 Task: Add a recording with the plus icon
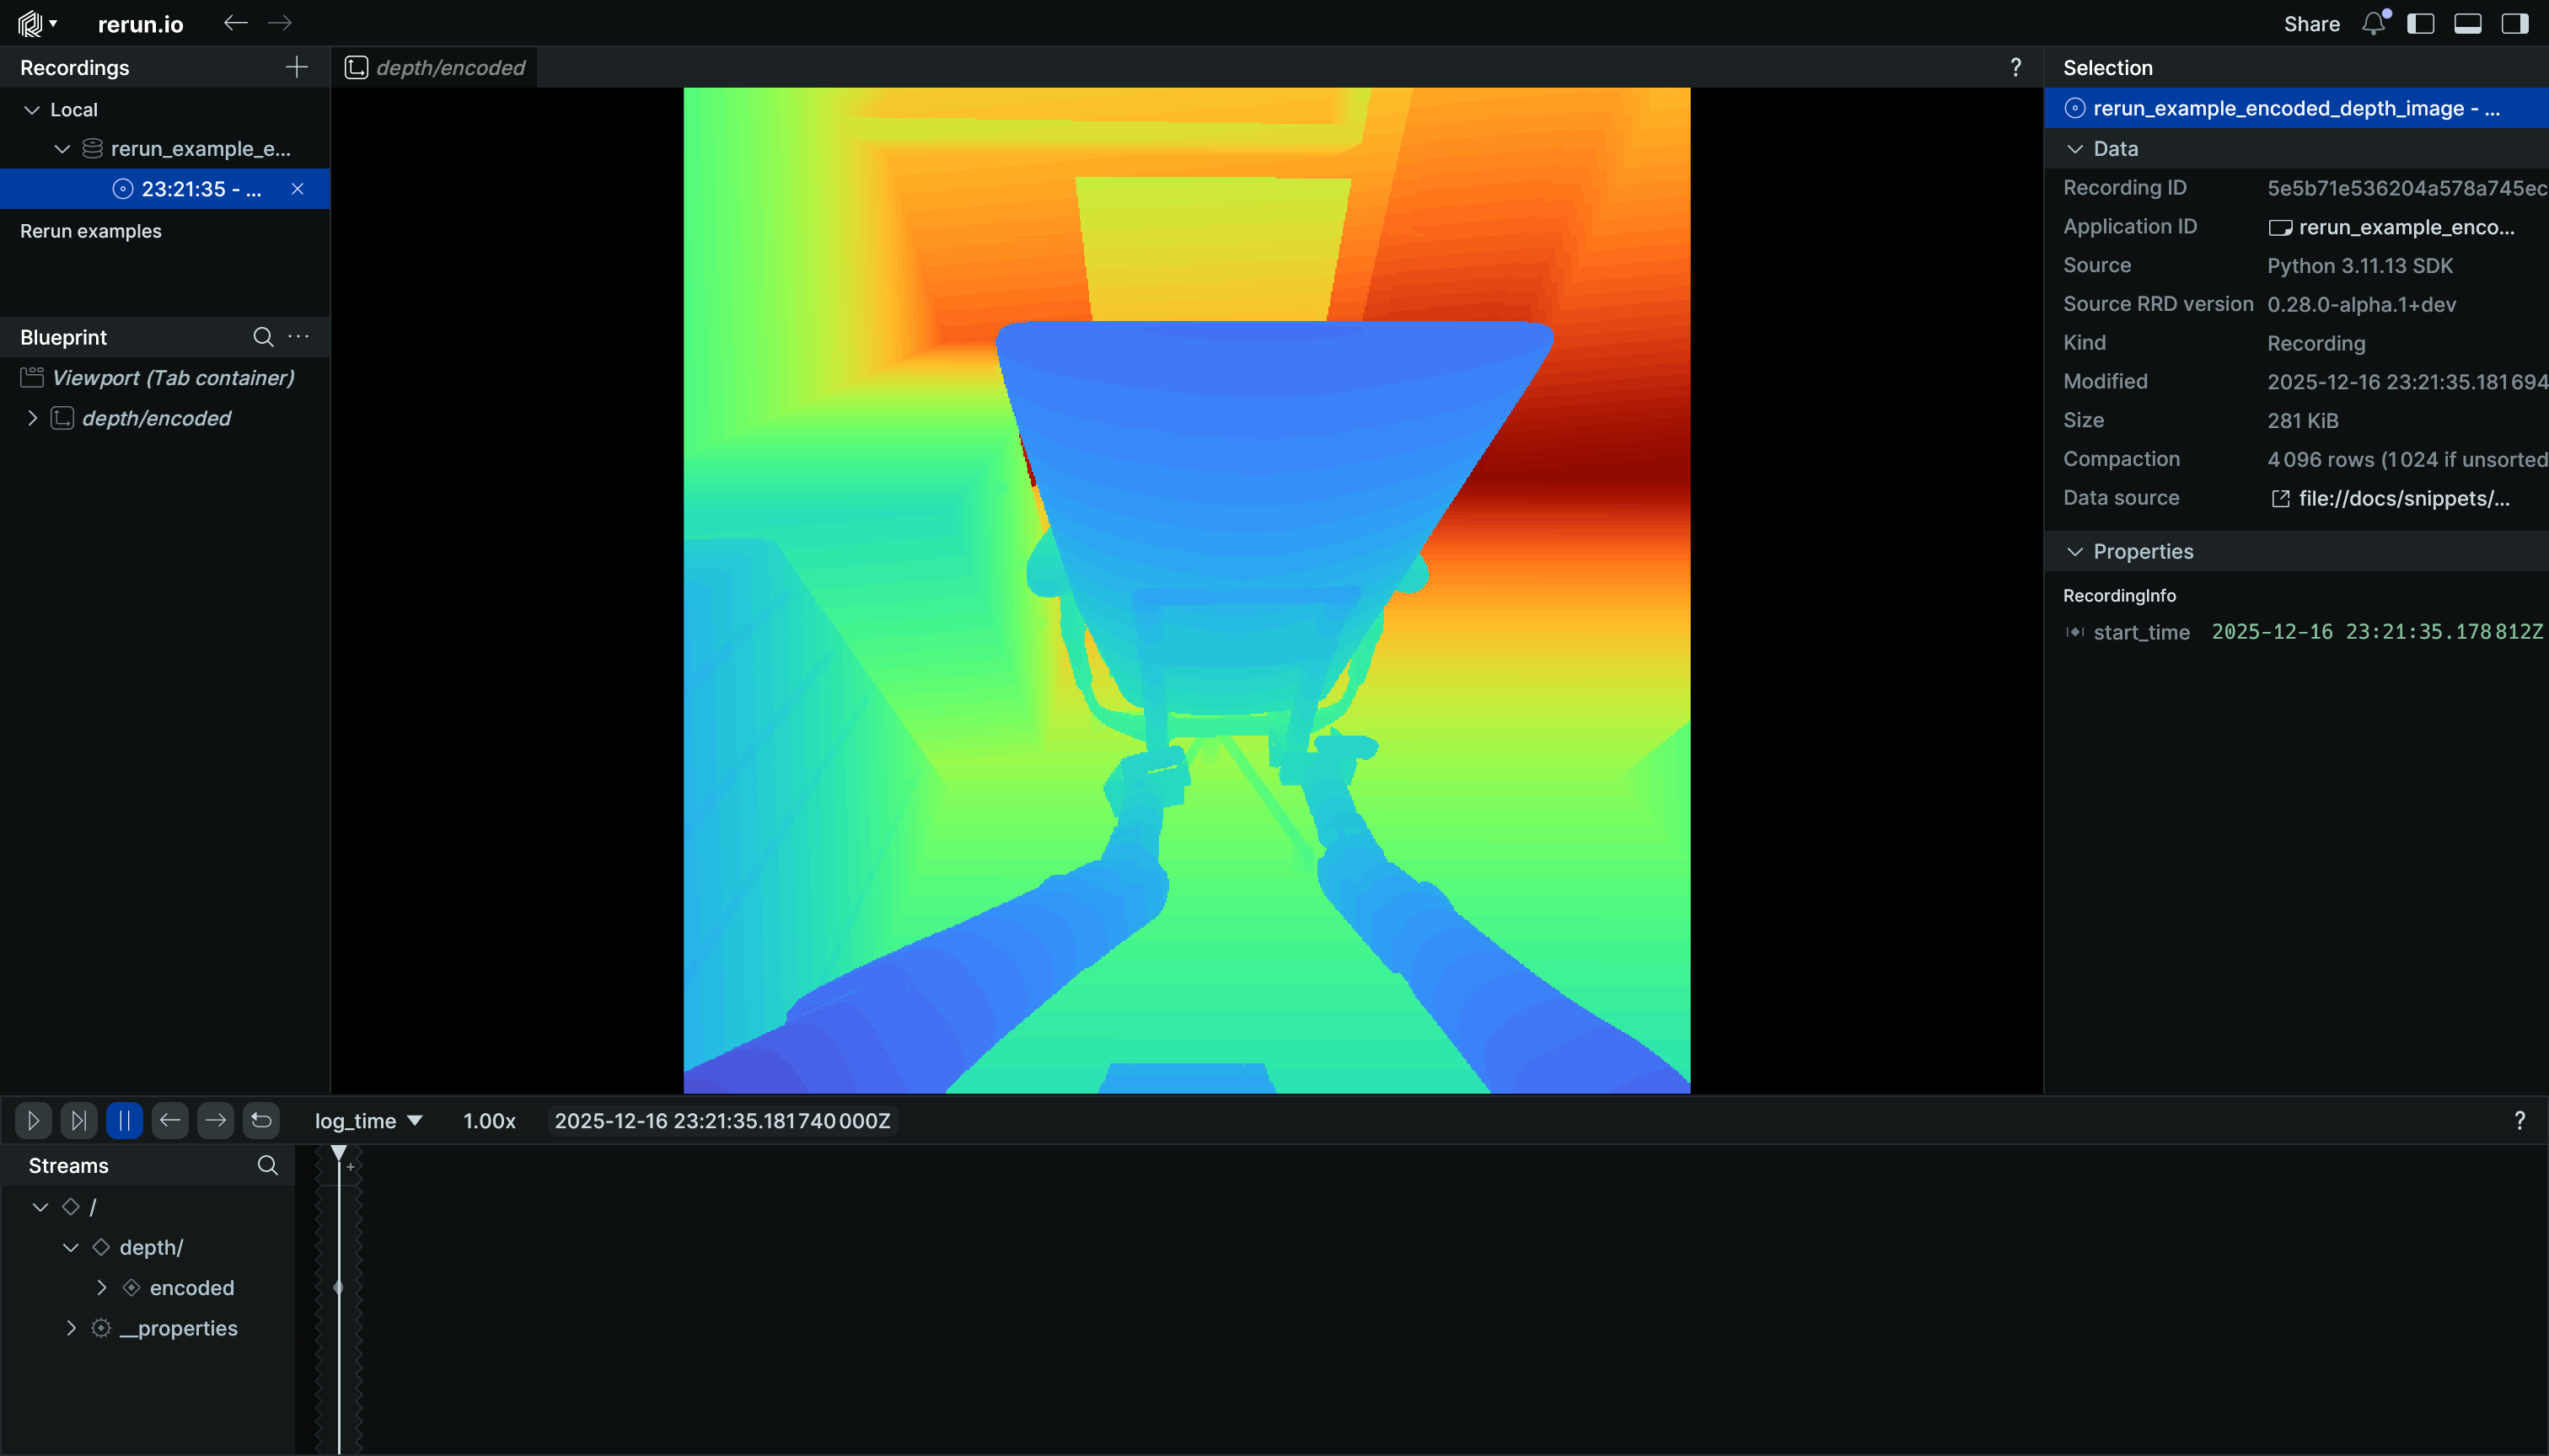coord(296,68)
